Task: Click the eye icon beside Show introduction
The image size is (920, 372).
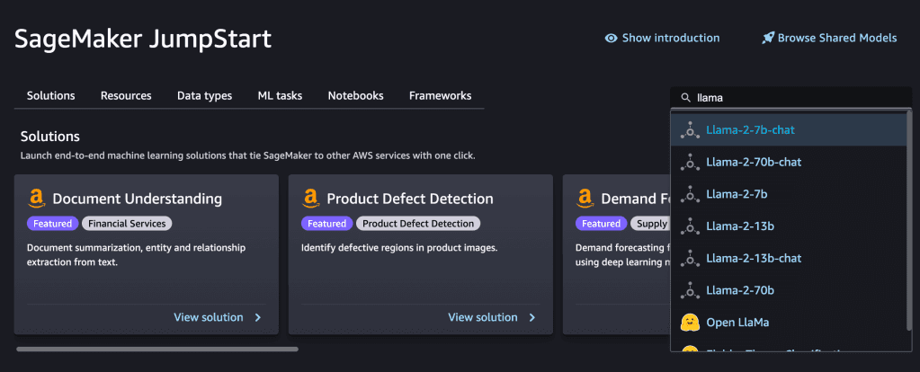Action: tap(611, 38)
